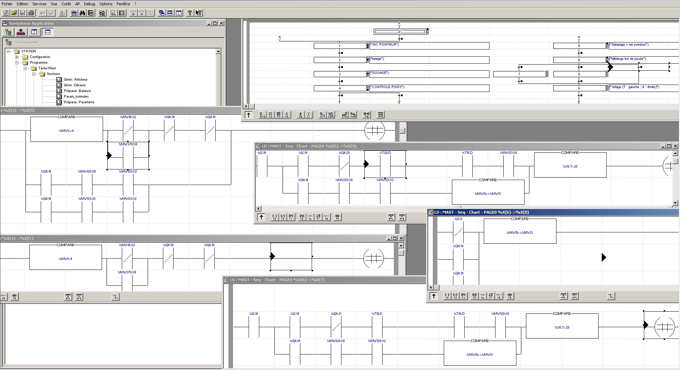Collapse the Sections folder node
The image size is (680, 370).
[x=34, y=74]
